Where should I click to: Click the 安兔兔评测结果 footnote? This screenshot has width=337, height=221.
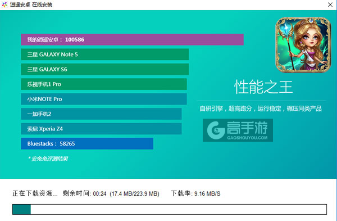pyautogui.click(x=48, y=159)
